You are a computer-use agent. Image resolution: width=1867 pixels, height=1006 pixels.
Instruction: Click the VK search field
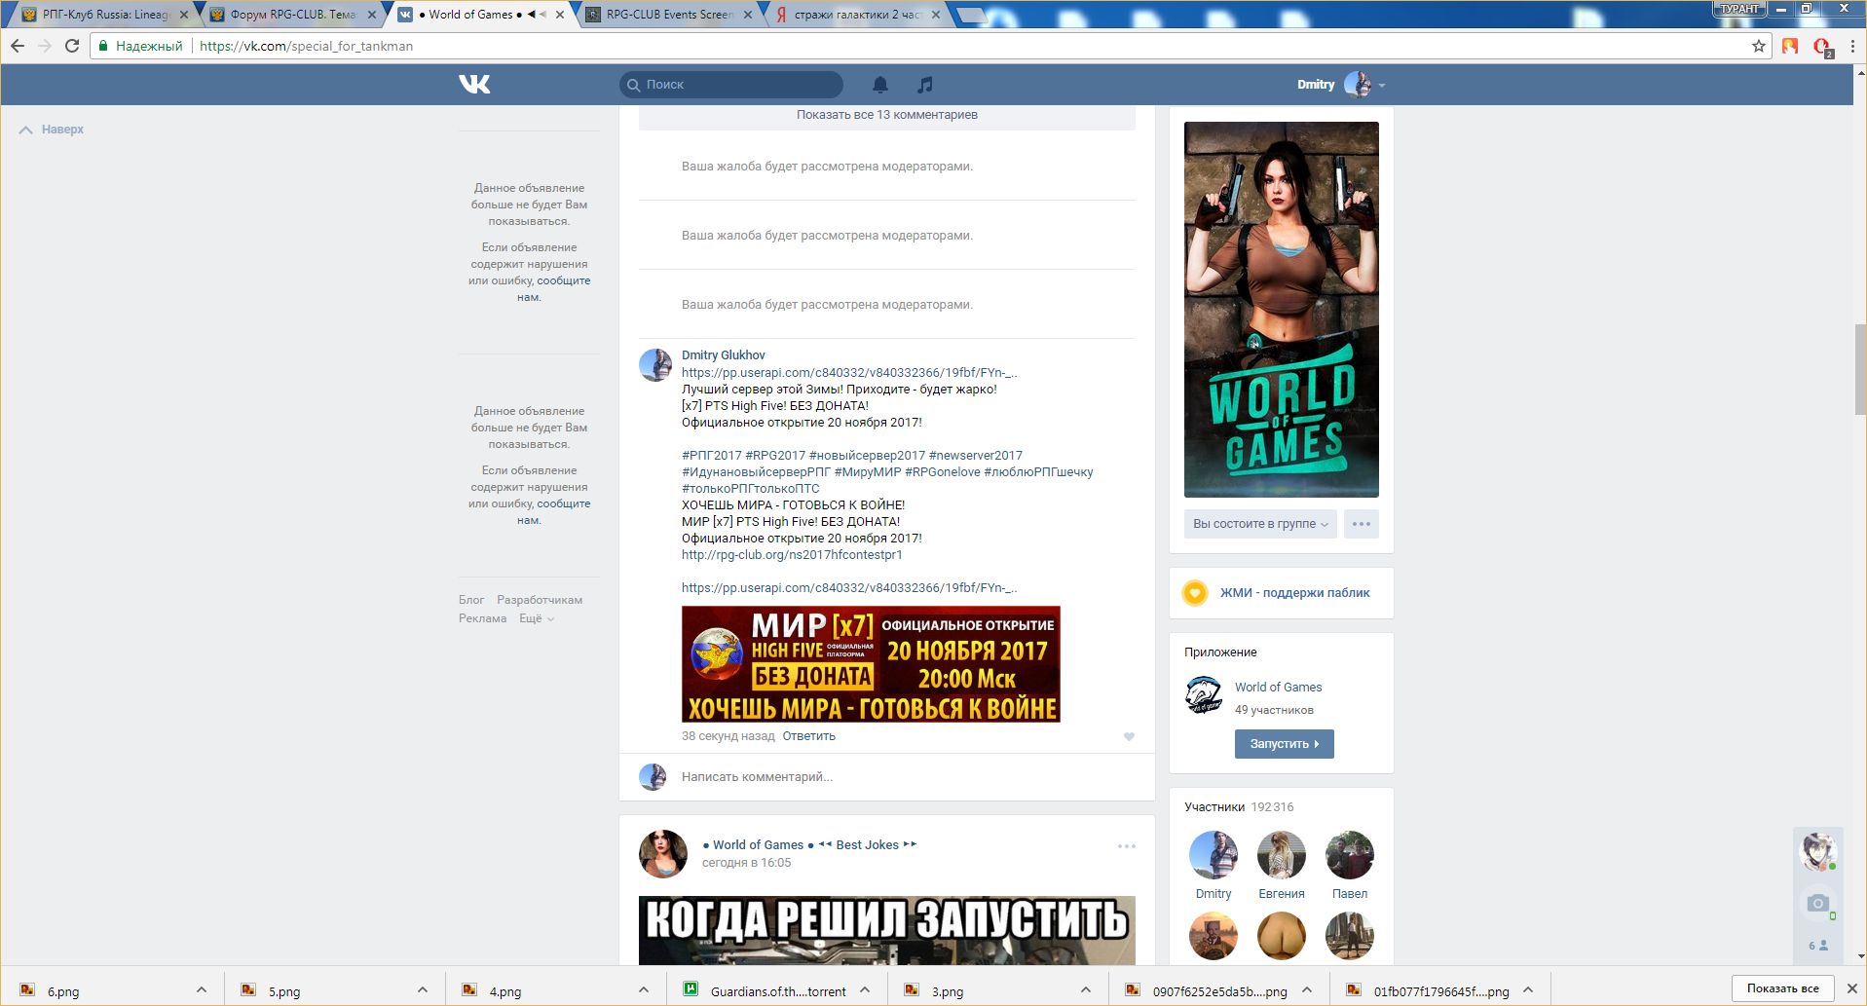(731, 85)
